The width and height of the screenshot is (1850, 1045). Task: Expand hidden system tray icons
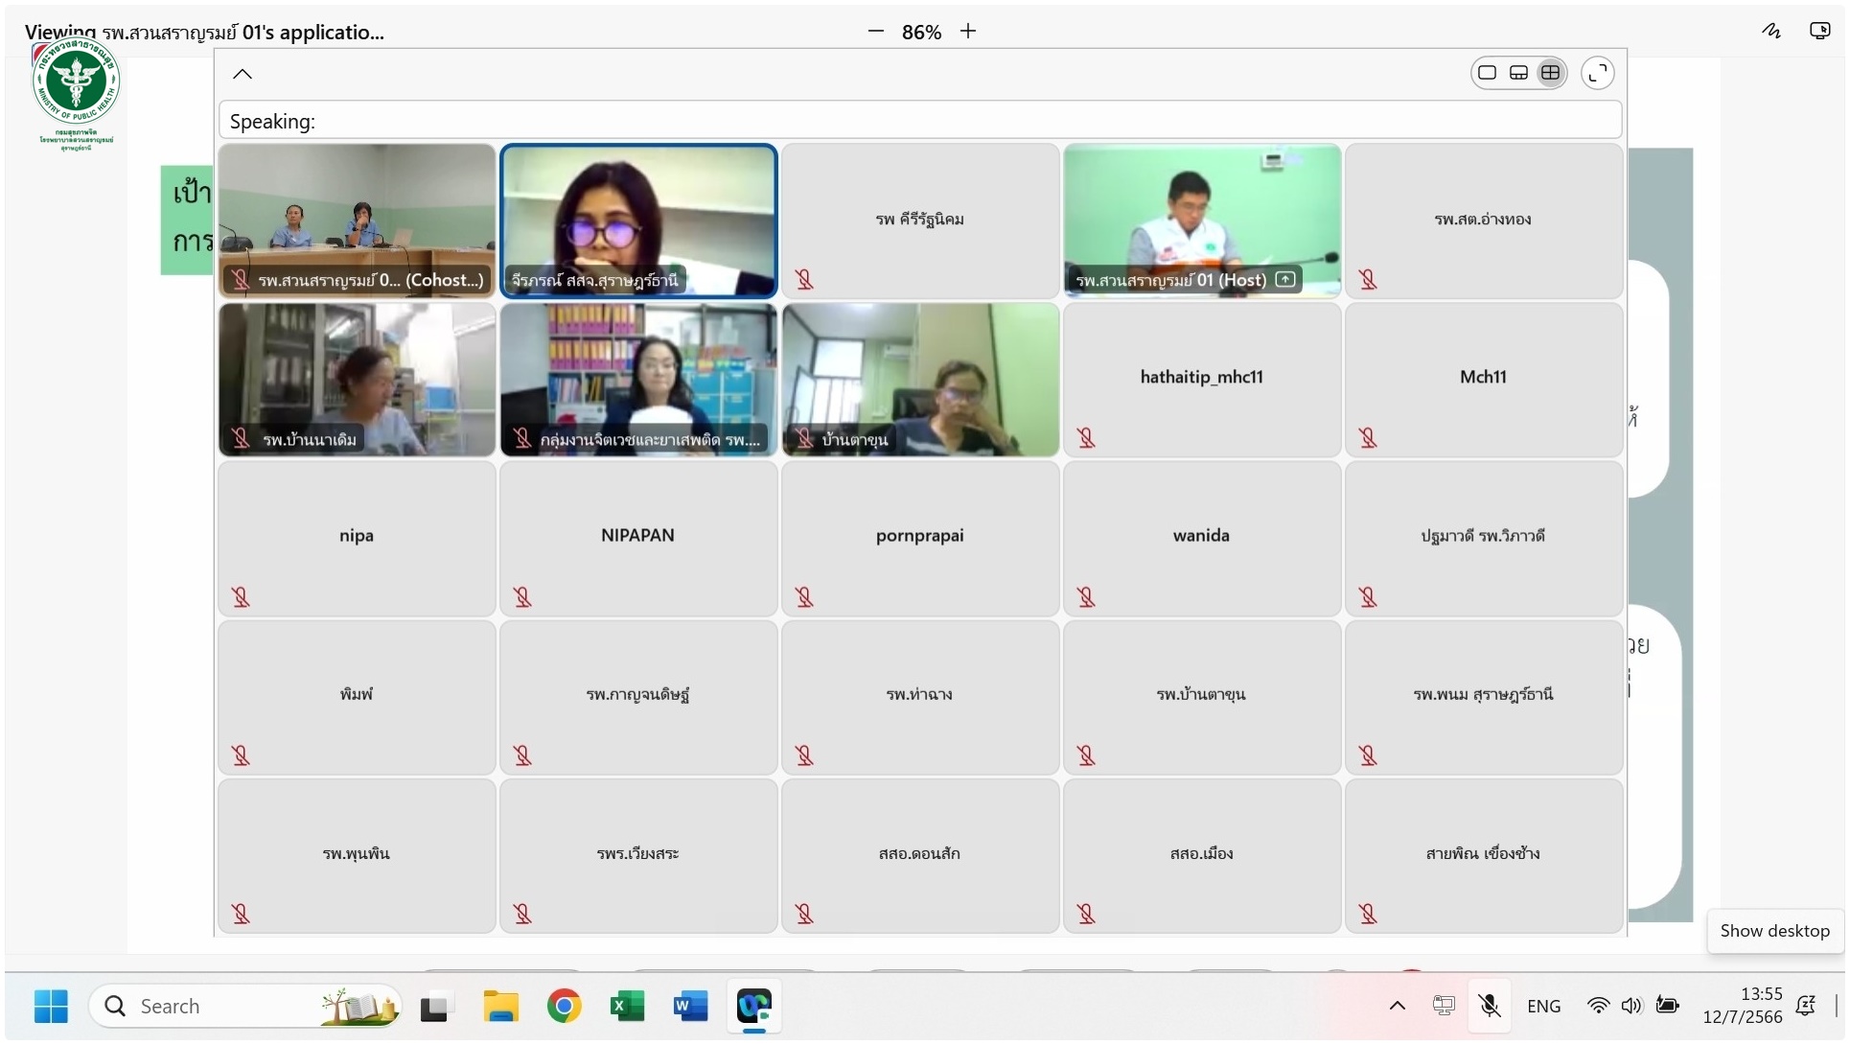(x=1398, y=1006)
